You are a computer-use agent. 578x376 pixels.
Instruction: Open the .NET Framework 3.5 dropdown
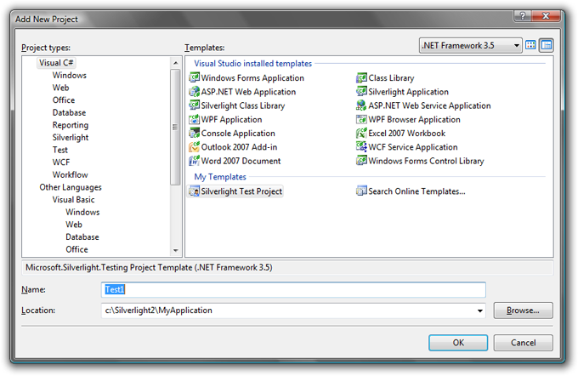470,45
